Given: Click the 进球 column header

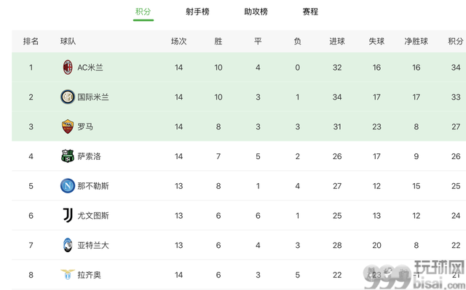Looking at the screenshot, I should [x=337, y=41].
